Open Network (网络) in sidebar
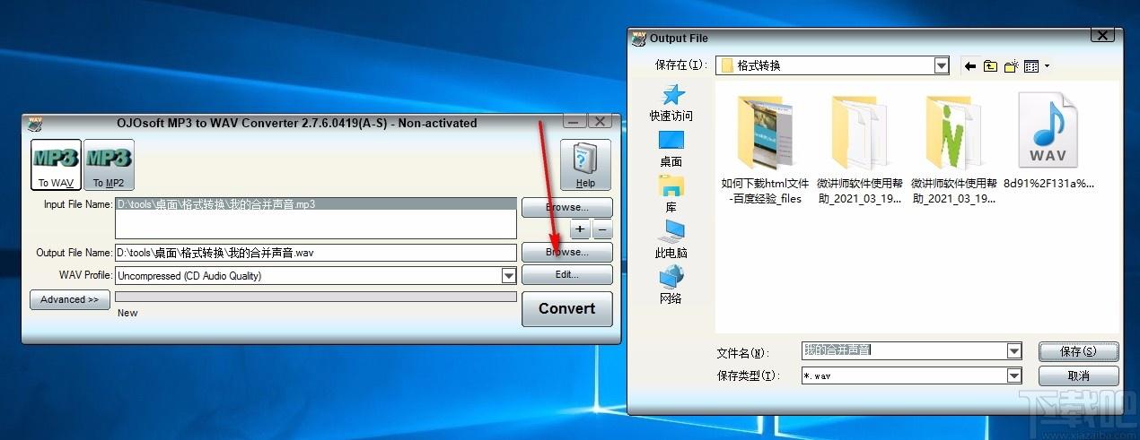 pos(671,285)
